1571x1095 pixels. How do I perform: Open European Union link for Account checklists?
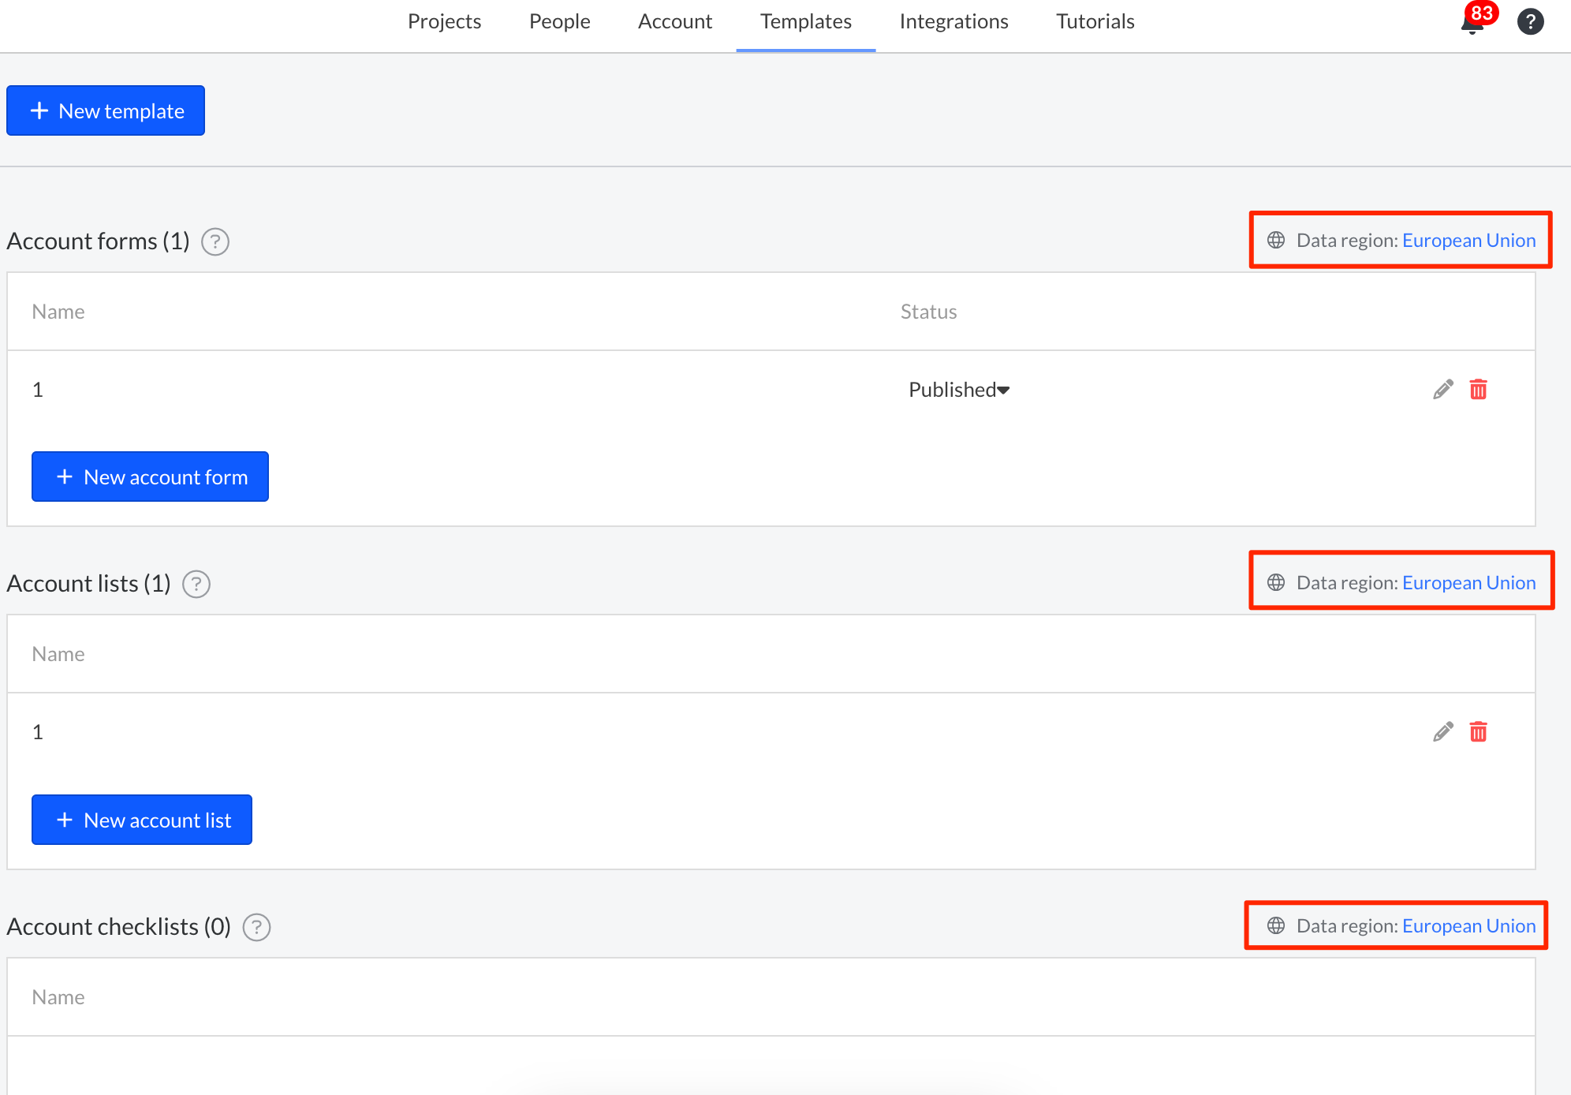1468,926
